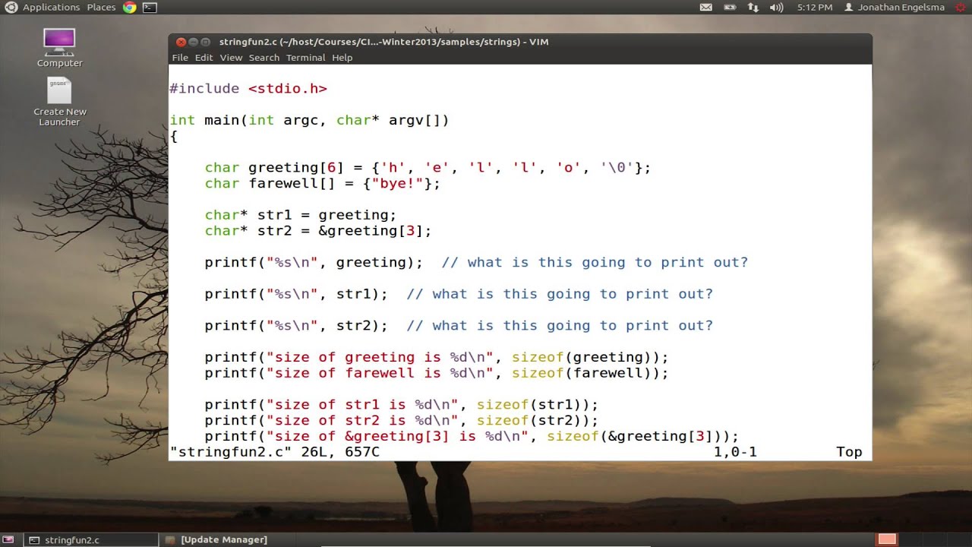This screenshot has width=972, height=547.
Task: Click the user icon beside Jonathan Engelsma
Action: (x=849, y=7)
